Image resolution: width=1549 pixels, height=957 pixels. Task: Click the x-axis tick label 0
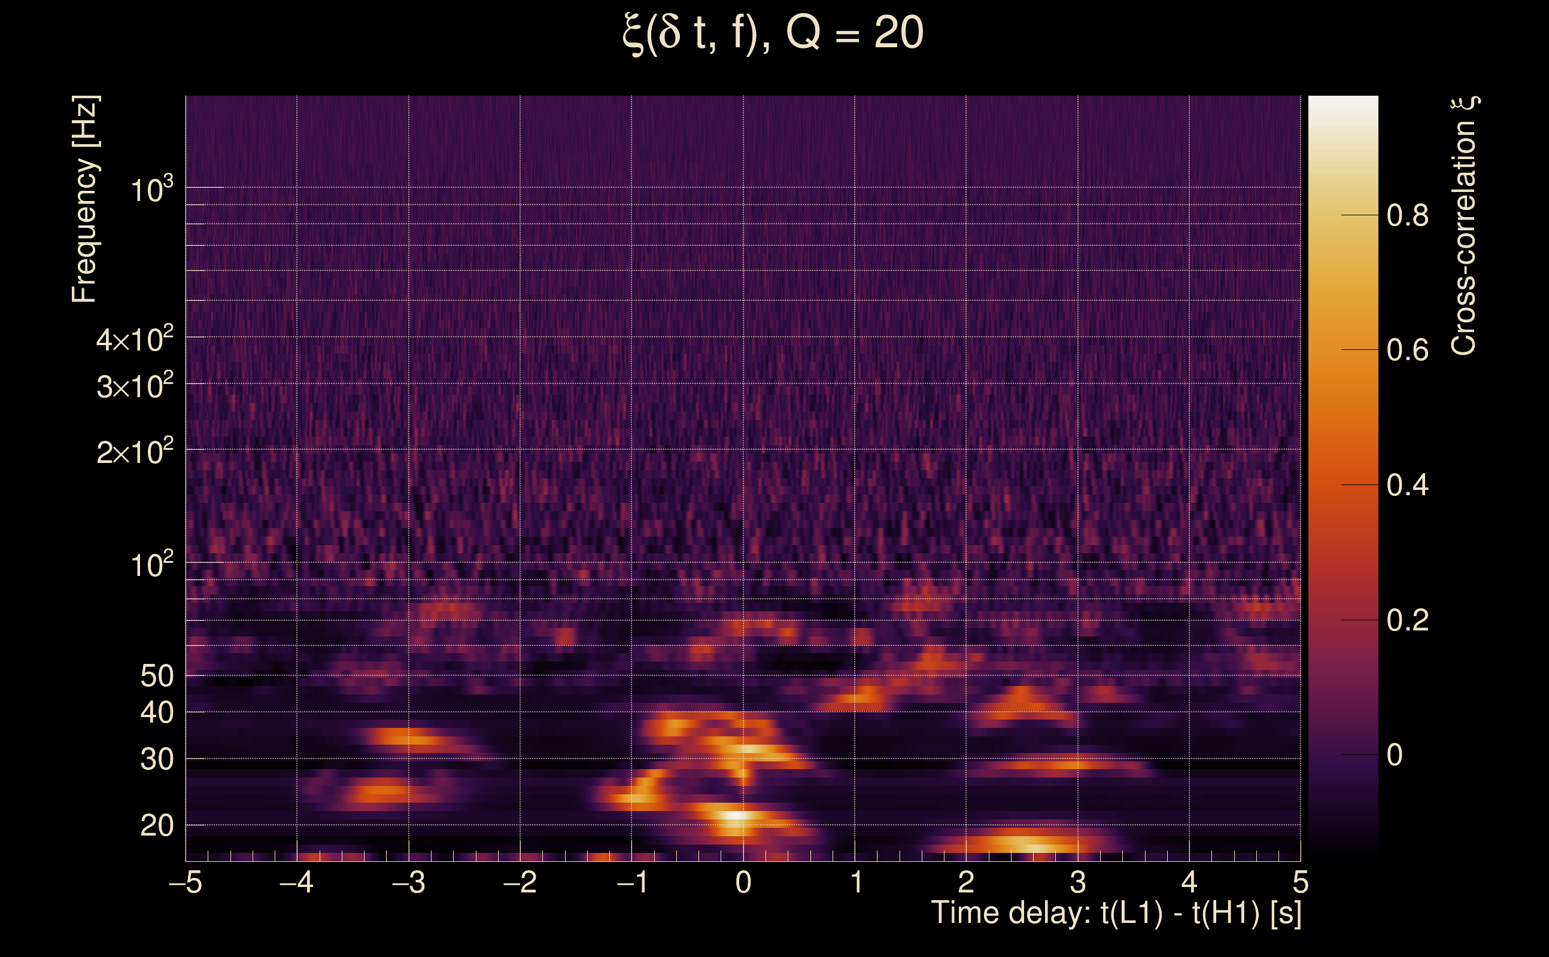pos(743,882)
